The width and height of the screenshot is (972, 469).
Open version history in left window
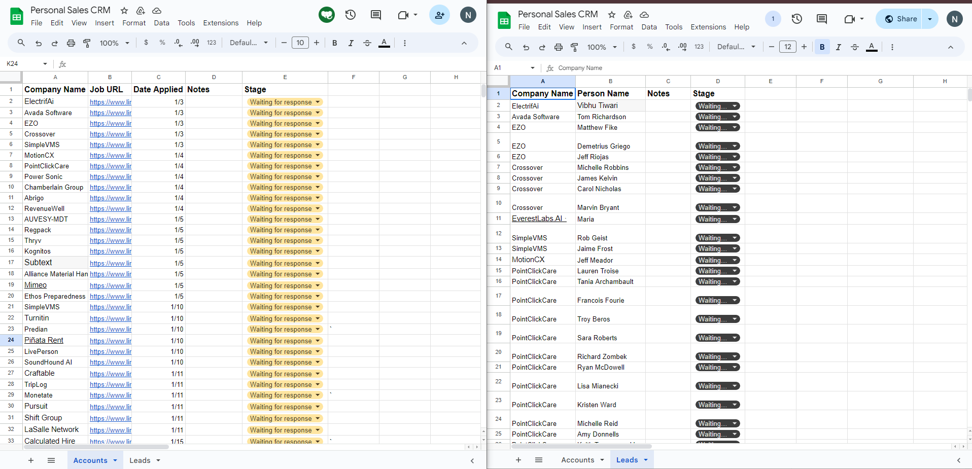[351, 15]
